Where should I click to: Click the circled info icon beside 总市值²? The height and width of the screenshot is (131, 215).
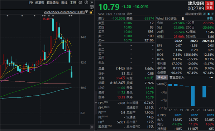(x=139, y=127)
